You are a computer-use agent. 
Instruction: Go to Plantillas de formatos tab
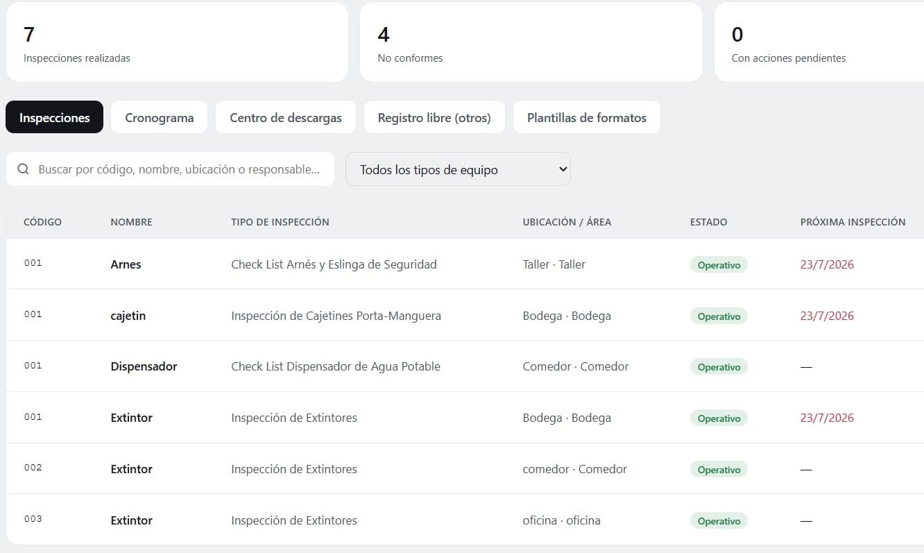point(587,117)
